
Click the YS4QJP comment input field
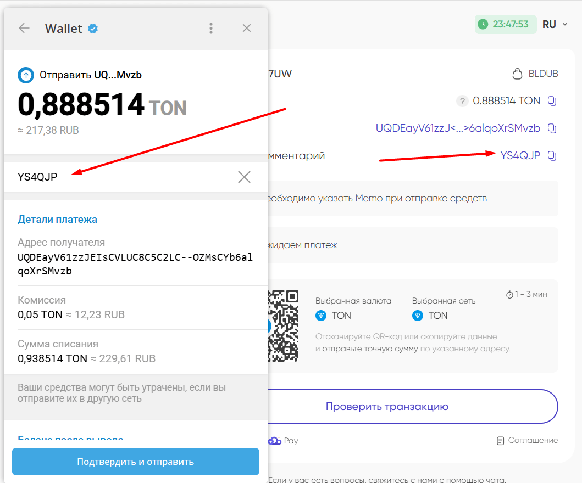coord(121,177)
